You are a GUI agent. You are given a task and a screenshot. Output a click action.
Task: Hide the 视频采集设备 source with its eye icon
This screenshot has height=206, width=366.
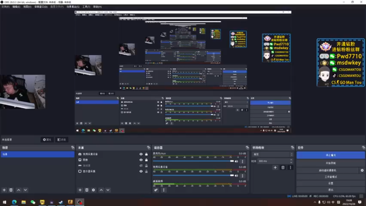141,154
